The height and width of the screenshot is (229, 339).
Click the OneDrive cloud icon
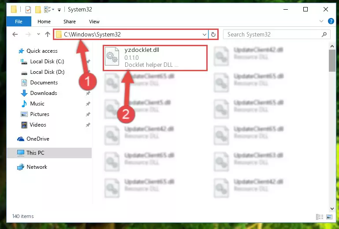pos(21,139)
